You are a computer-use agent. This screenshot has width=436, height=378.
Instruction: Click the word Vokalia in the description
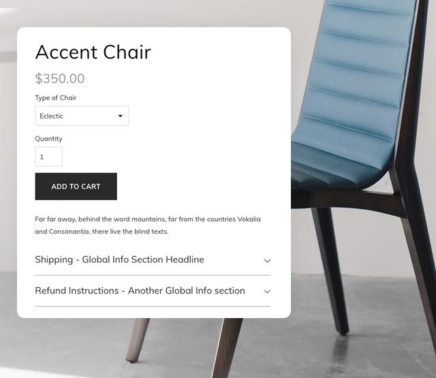coord(249,219)
